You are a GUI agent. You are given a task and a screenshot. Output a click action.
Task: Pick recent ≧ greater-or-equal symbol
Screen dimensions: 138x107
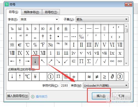coord(105,76)
